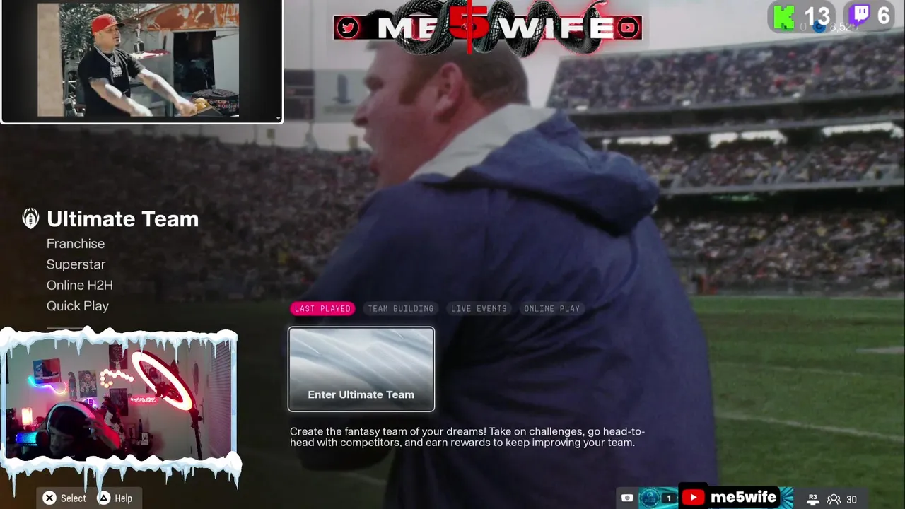Click the Ultimate Team description text
The width and height of the screenshot is (905, 509).
pos(467,437)
